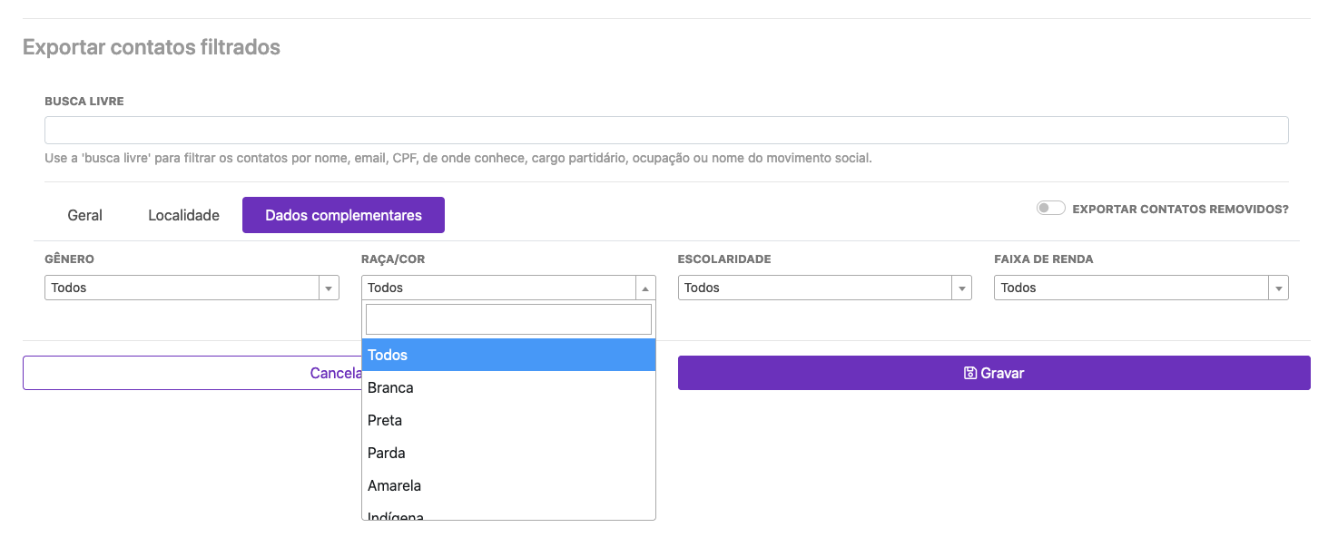1328x557 pixels.
Task: Click the save icon on Gravar button
Action: [969, 373]
